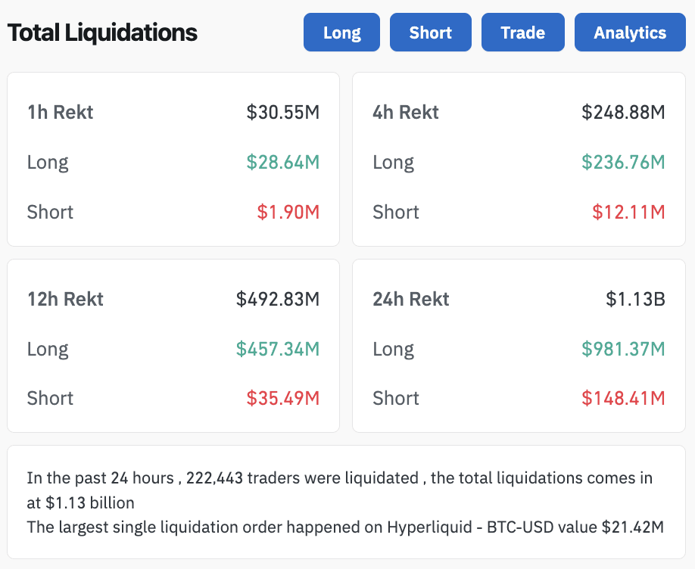Select the 4h Rekt card
The image size is (695, 569).
[x=519, y=159]
